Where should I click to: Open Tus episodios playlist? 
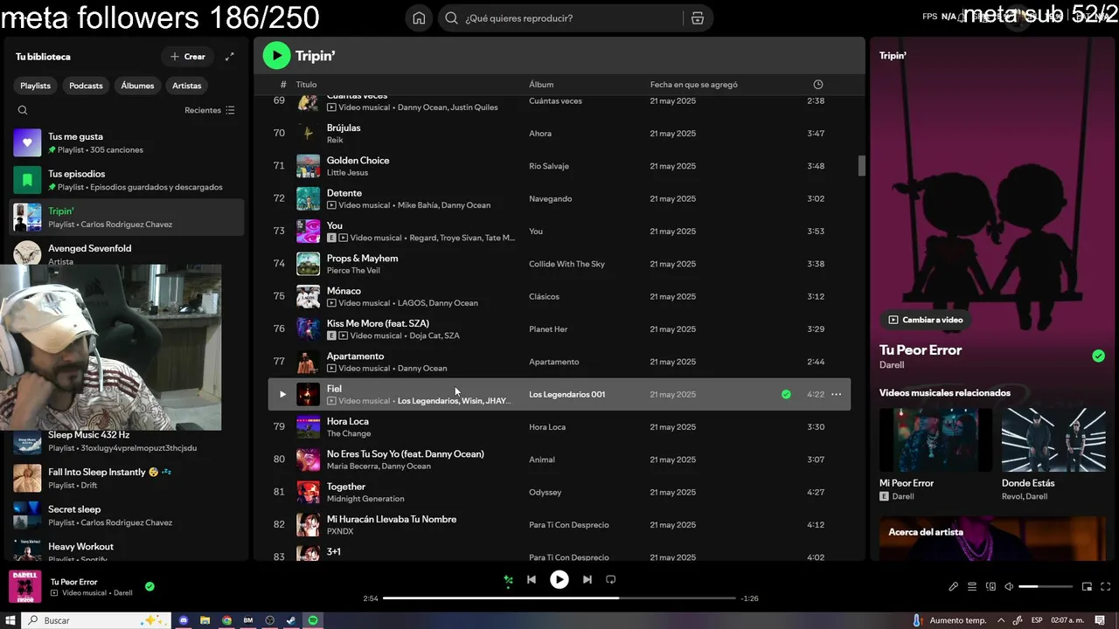[127, 180]
